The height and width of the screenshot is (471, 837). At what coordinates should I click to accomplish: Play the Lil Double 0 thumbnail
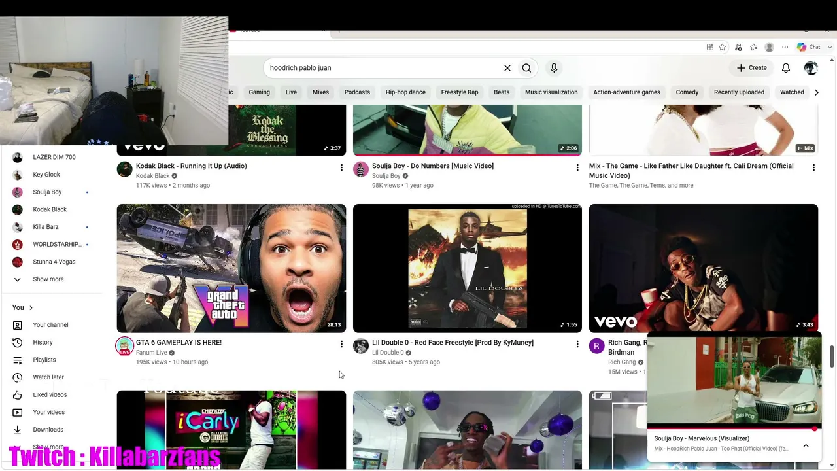click(468, 268)
